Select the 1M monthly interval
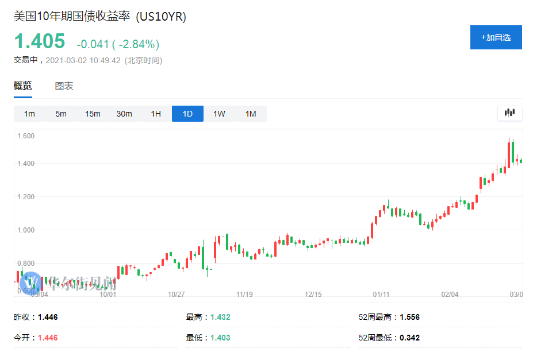Viewport: 533px width, 360px height. [x=251, y=114]
